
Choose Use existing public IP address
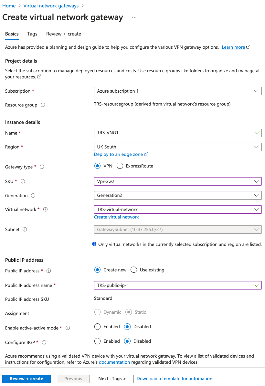[x=134, y=270]
